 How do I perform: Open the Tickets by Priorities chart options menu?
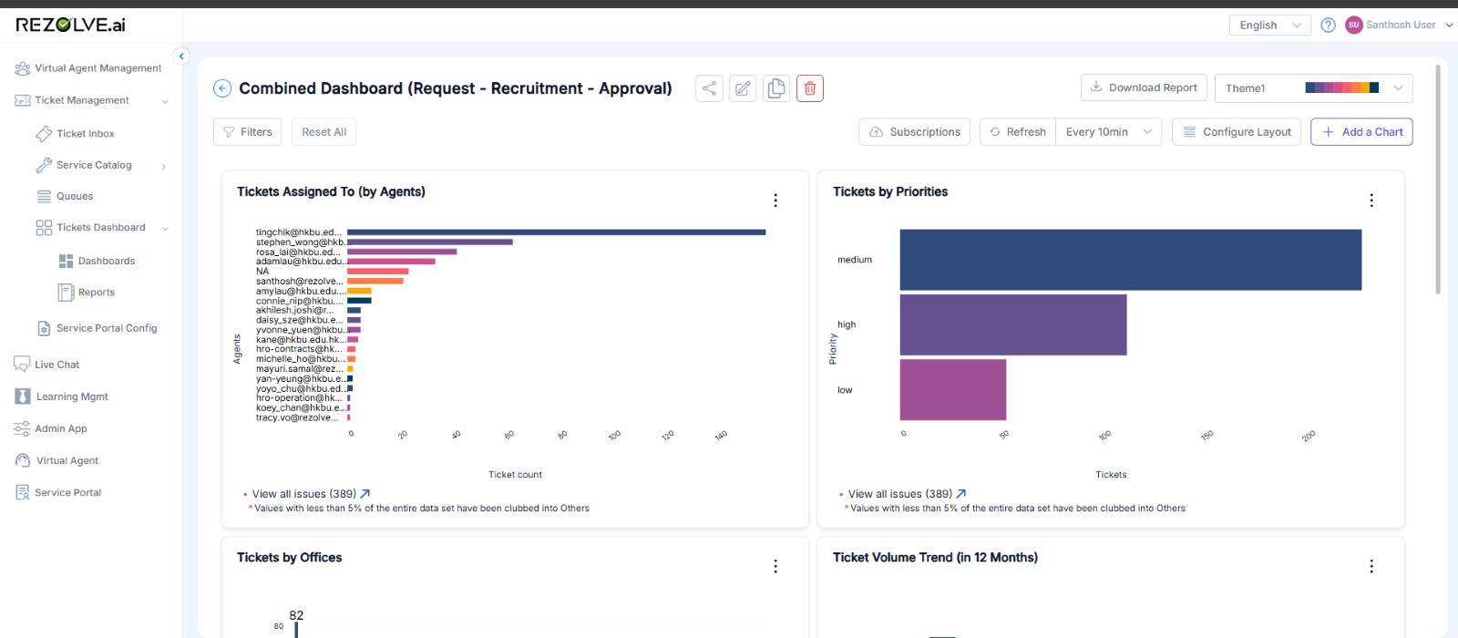pyautogui.click(x=1371, y=201)
